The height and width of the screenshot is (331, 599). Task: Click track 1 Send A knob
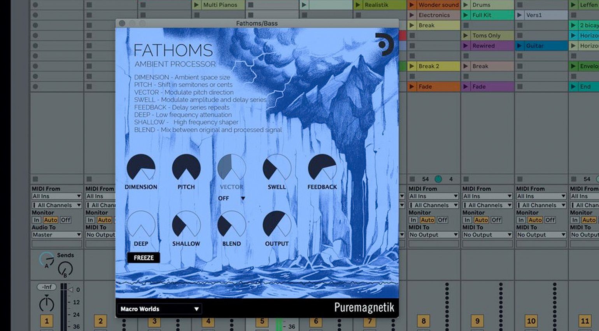[x=47, y=259]
